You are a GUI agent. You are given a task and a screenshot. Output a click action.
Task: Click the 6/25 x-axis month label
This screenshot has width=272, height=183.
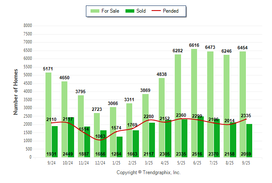click(197, 163)
